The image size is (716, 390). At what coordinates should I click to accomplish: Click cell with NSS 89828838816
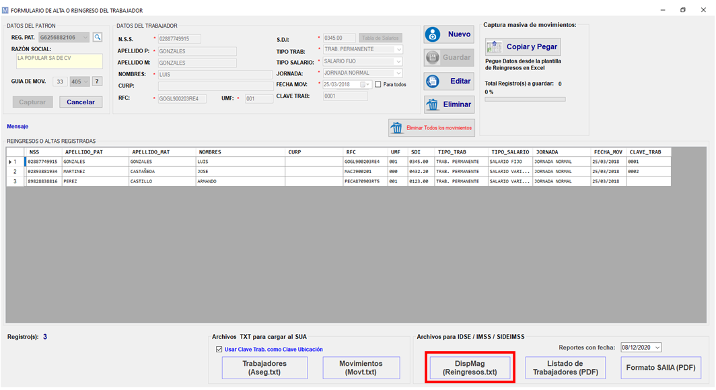point(43,181)
